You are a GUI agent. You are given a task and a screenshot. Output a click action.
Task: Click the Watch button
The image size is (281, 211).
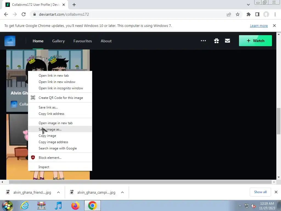pyautogui.click(x=255, y=41)
